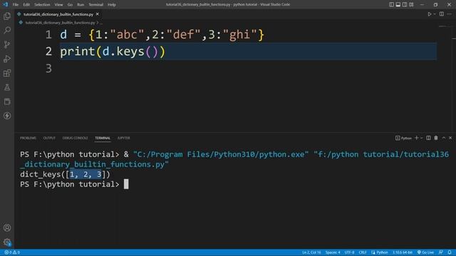The width and height of the screenshot is (456, 256).
Task: Click the Python terminal profile label
Action: tap(403, 138)
